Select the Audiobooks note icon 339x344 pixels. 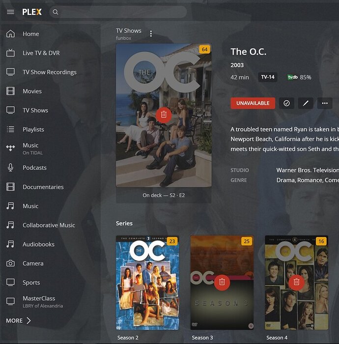coord(10,244)
